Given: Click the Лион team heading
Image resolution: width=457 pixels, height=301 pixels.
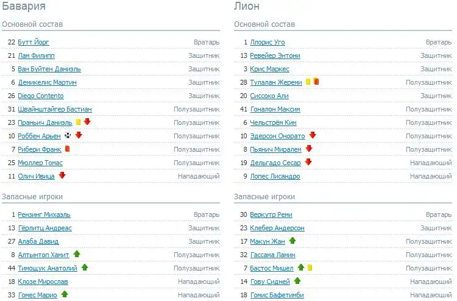Looking at the screenshot, I should click(x=247, y=7).
